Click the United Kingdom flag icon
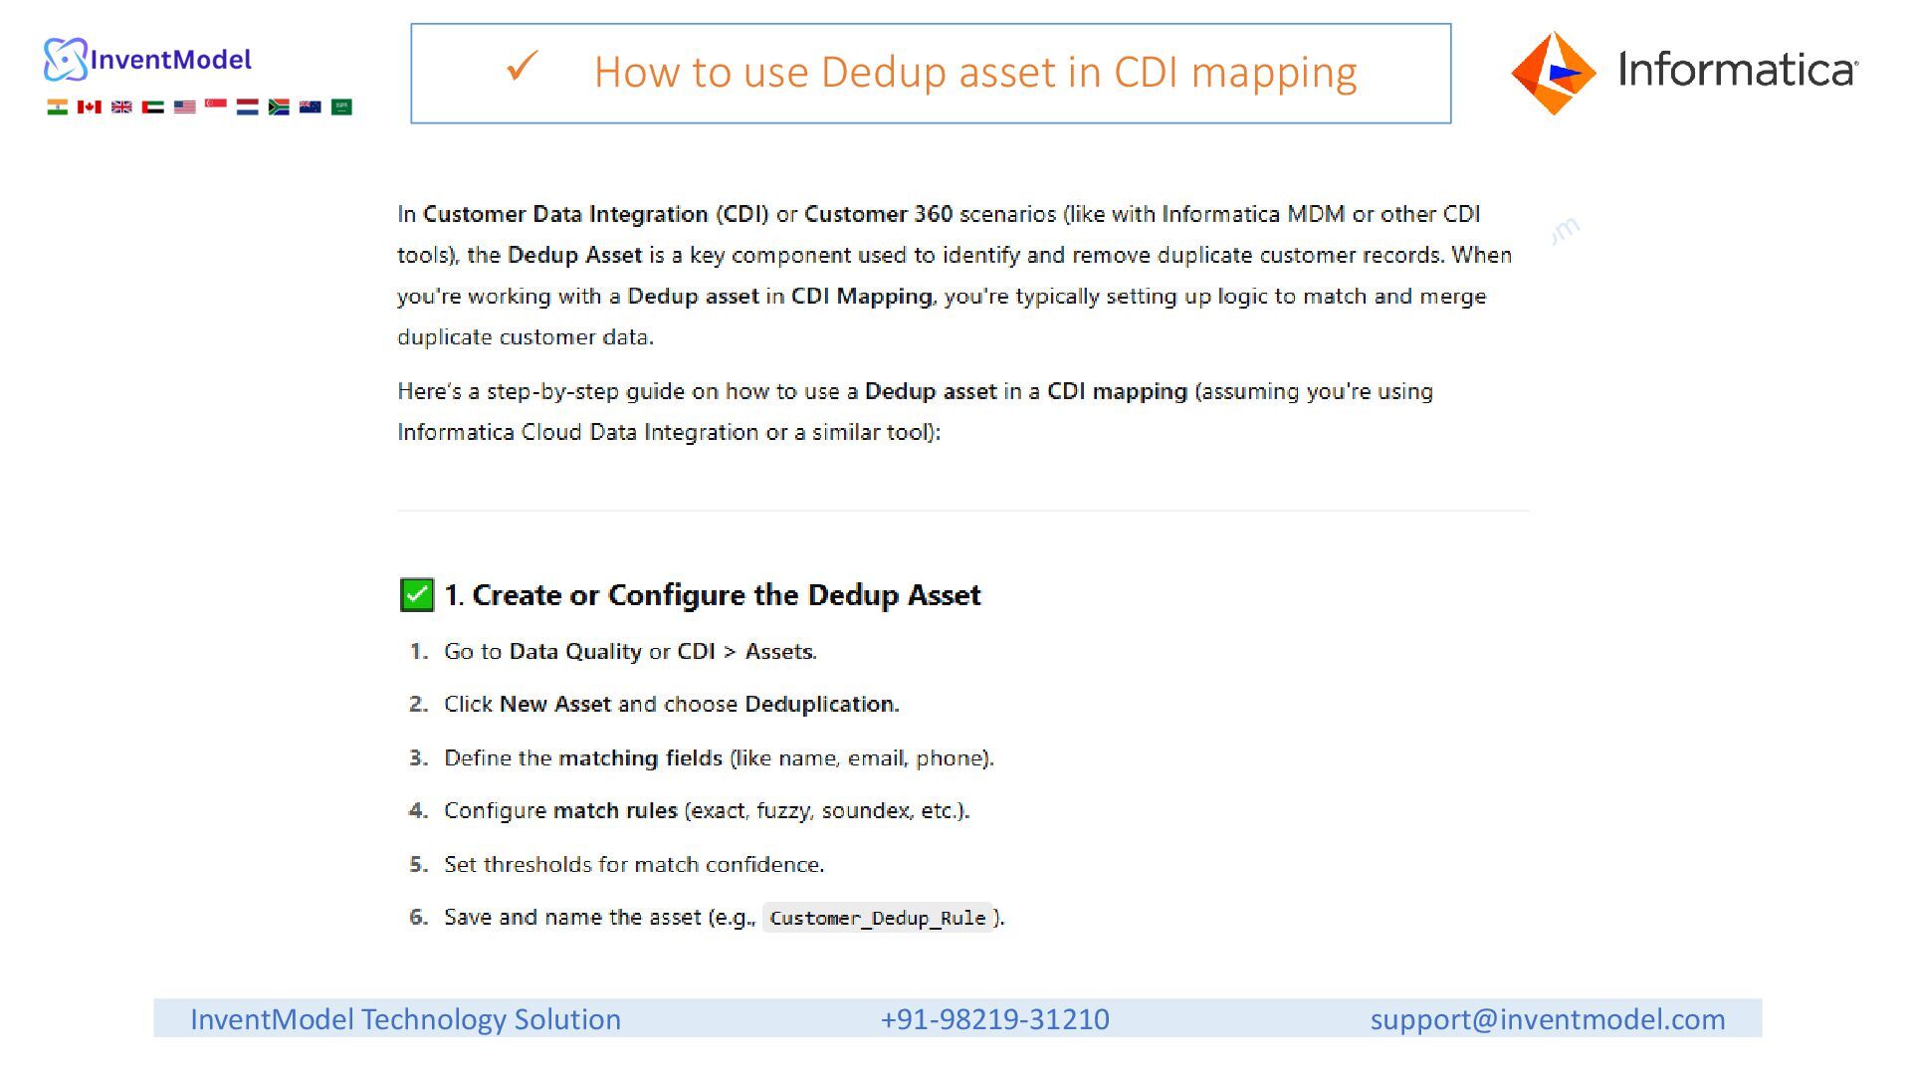1911x1075 pixels. 121,107
